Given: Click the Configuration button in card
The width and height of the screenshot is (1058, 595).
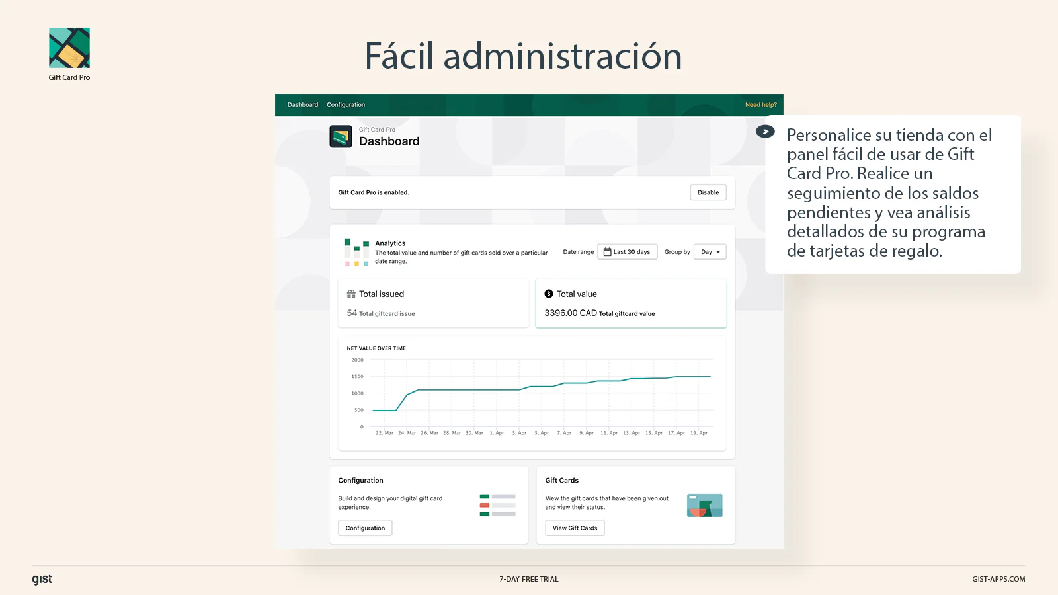Looking at the screenshot, I should pos(365,528).
